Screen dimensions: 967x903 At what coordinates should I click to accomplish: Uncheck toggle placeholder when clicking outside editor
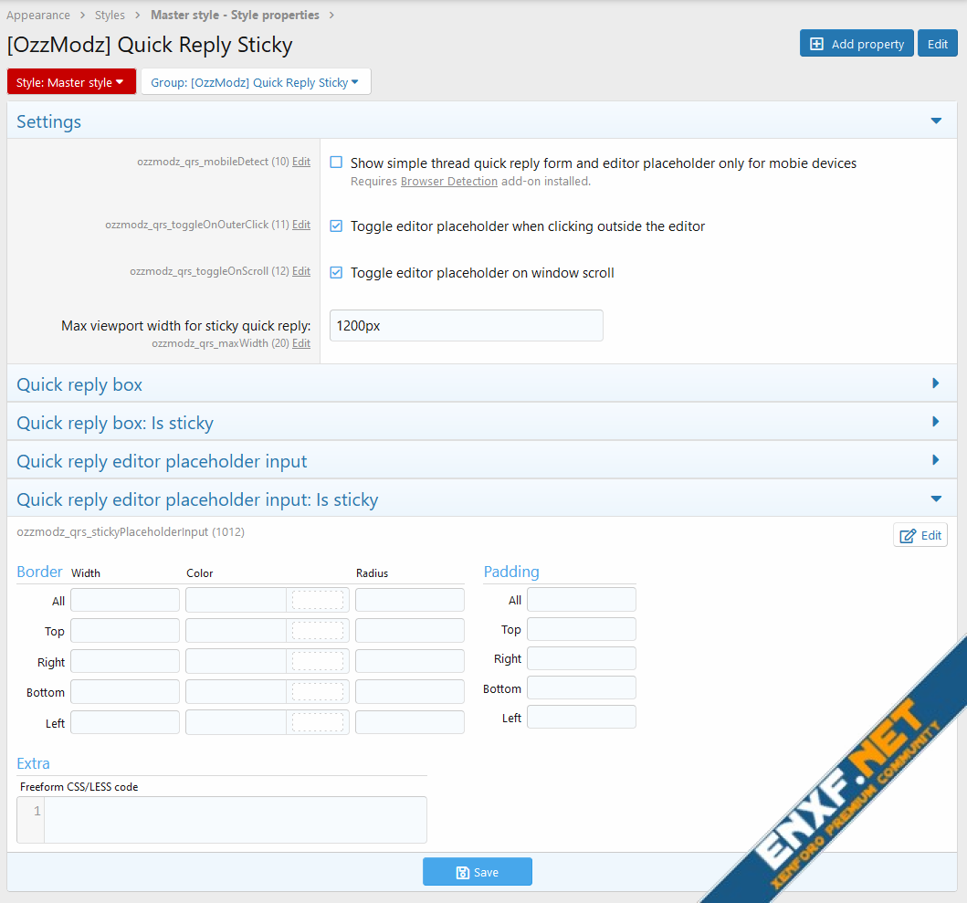click(x=336, y=226)
